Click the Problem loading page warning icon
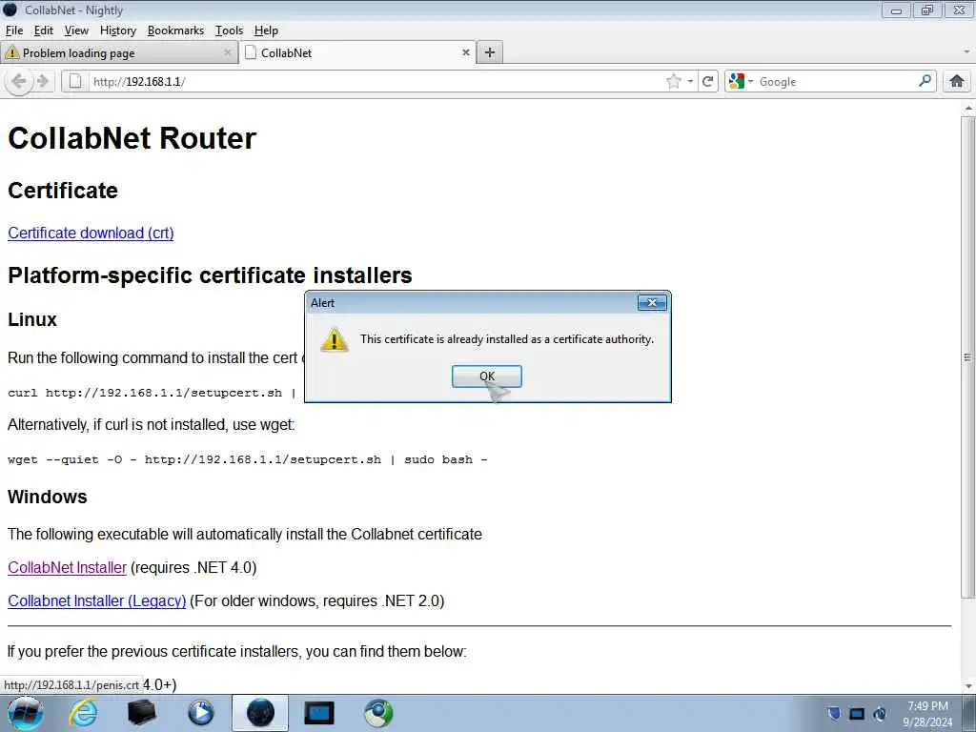This screenshot has width=976, height=732. pyautogui.click(x=11, y=53)
